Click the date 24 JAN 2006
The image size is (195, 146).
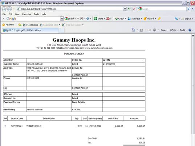tap(109, 64)
